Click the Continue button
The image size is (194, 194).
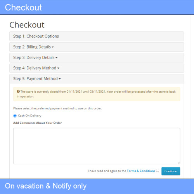click(x=171, y=171)
